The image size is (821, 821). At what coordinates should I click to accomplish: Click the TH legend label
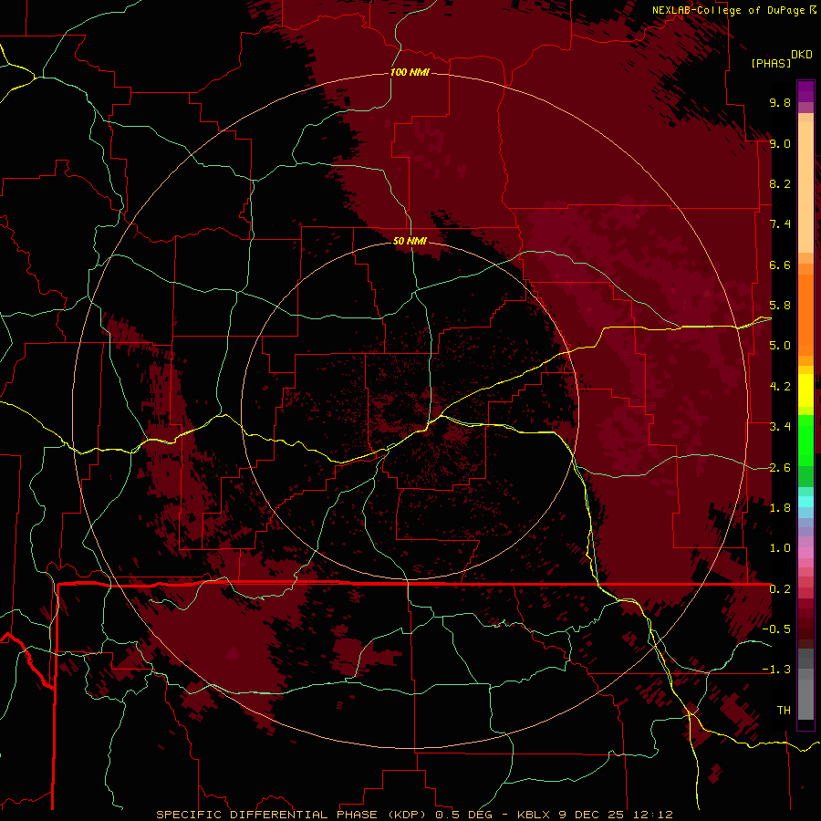(x=784, y=711)
